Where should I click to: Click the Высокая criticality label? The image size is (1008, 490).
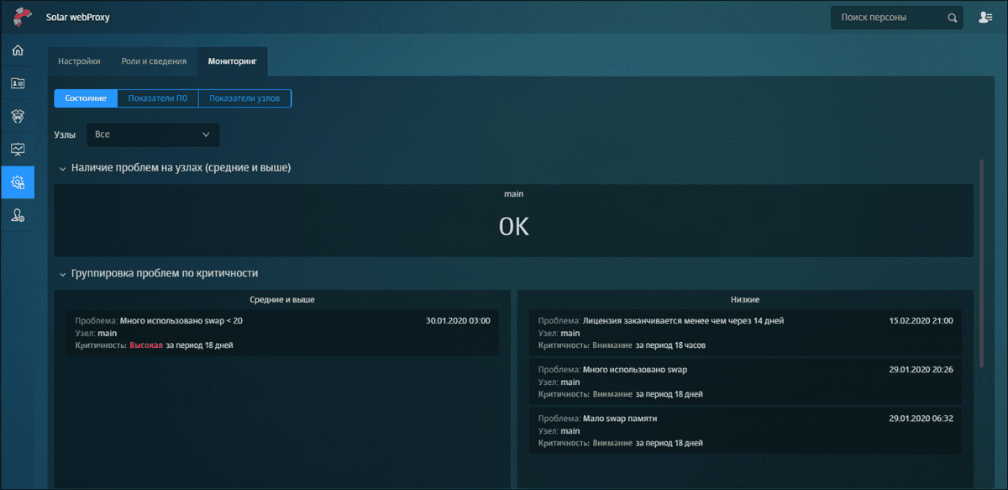click(x=146, y=345)
